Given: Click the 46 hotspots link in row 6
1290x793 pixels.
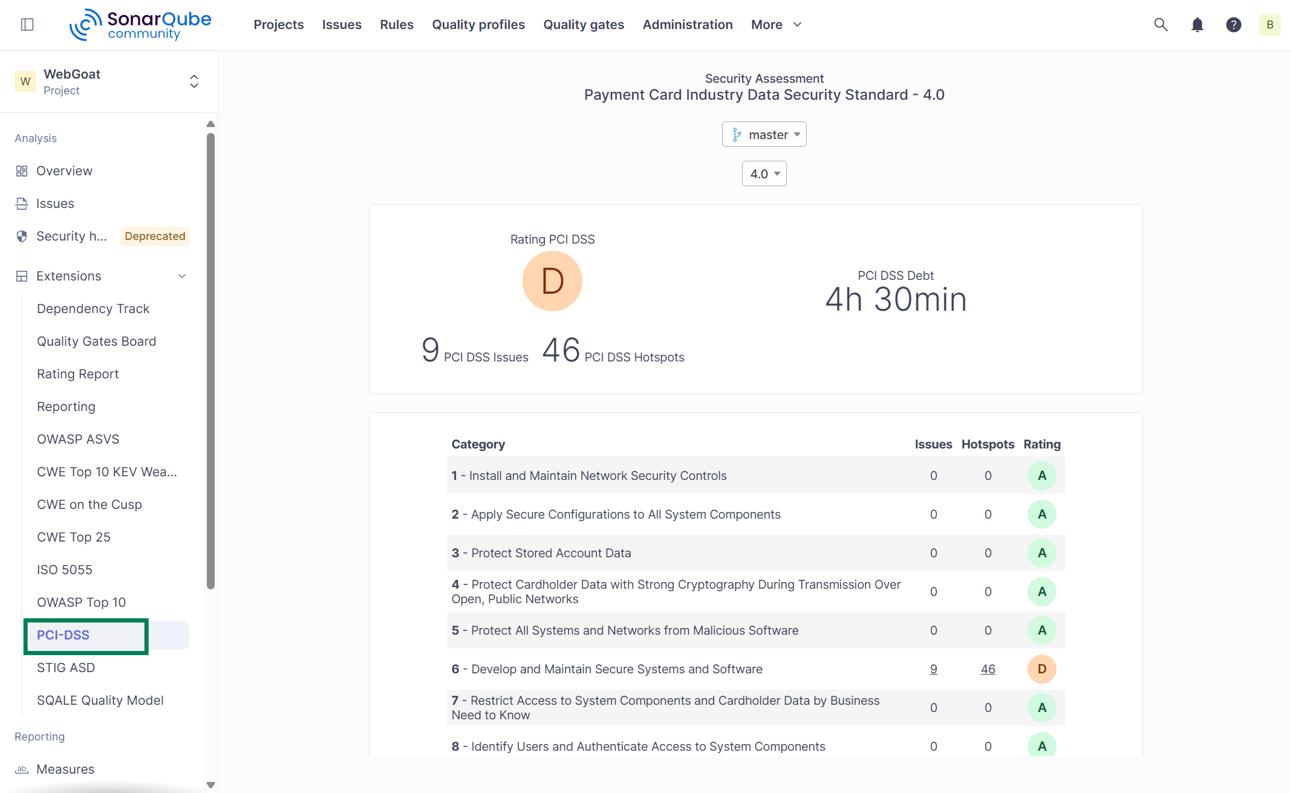Looking at the screenshot, I should 988,669.
